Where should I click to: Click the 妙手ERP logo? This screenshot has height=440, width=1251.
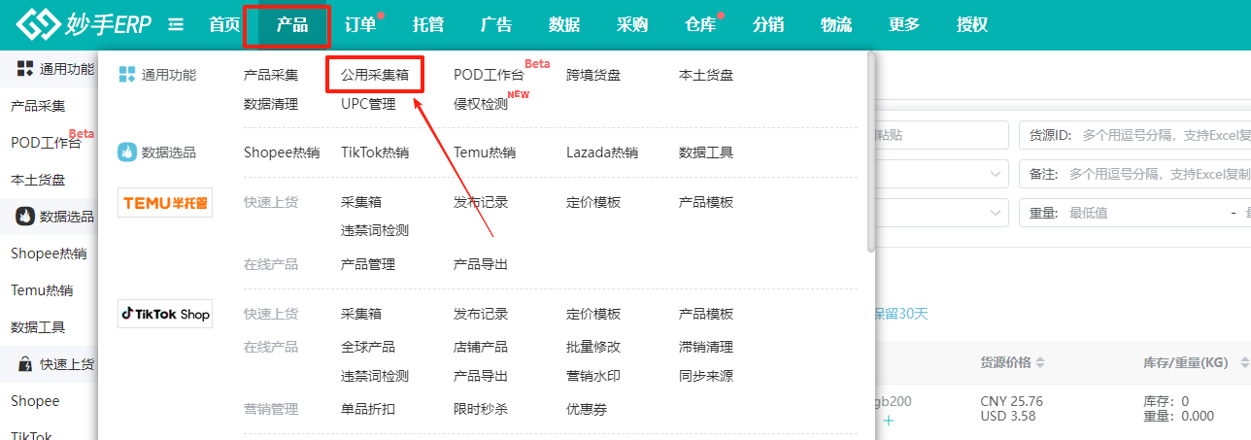tap(84, 25)
